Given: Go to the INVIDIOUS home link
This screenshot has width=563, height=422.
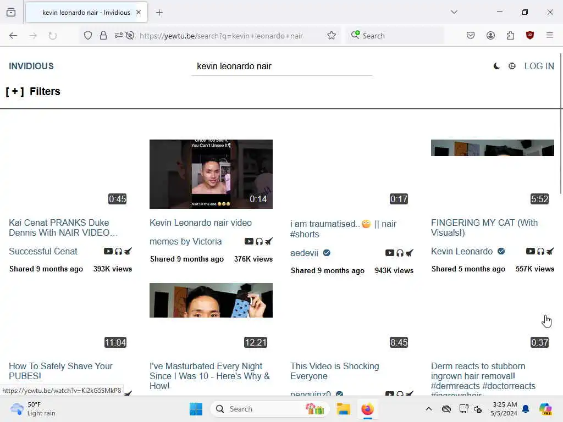Looking at the screenshot, I should pos(31,66).
